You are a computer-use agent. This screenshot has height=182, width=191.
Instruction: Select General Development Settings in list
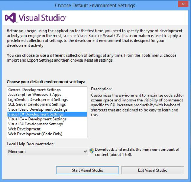coord(47,90)
